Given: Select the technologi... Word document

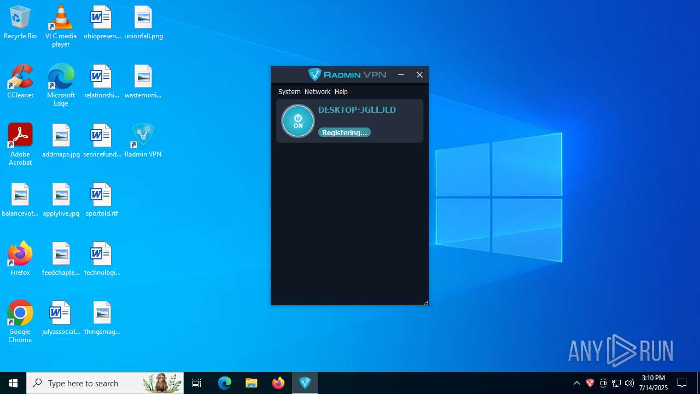Looking at the screenshot, I should (102, 259).
